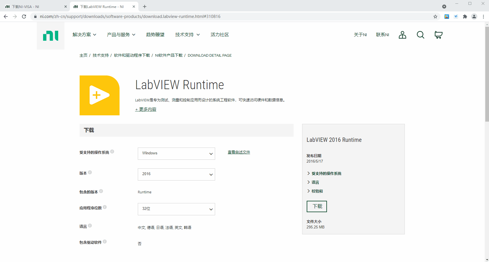Screen dimensions: 489x262
Task: Open the 解决方案 menu
Action: click(84, 35)
